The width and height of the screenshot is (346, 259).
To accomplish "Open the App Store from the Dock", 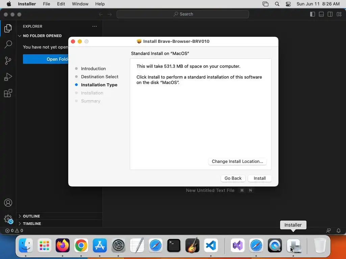I will point(100,246).
